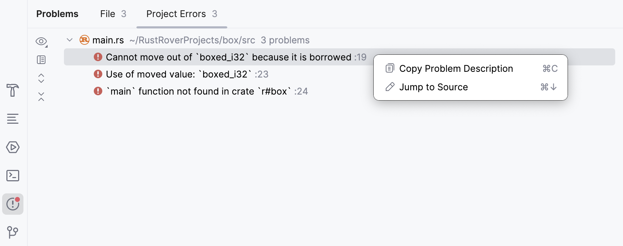Click the error icon beside the moved value problem
Screen dimensions: 623x246
98,74
